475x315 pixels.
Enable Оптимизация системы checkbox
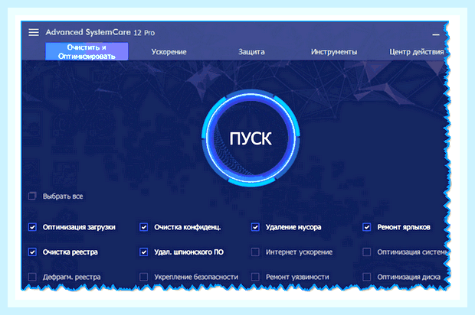pyautogui.click(x=366, y=252)
